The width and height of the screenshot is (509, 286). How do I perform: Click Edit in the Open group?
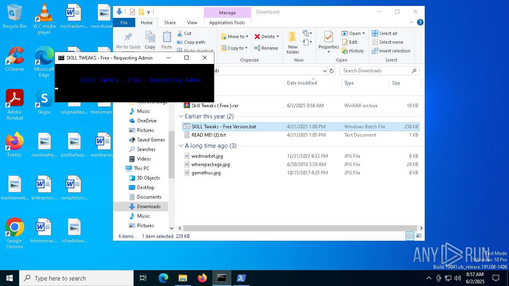pos(350,42)
